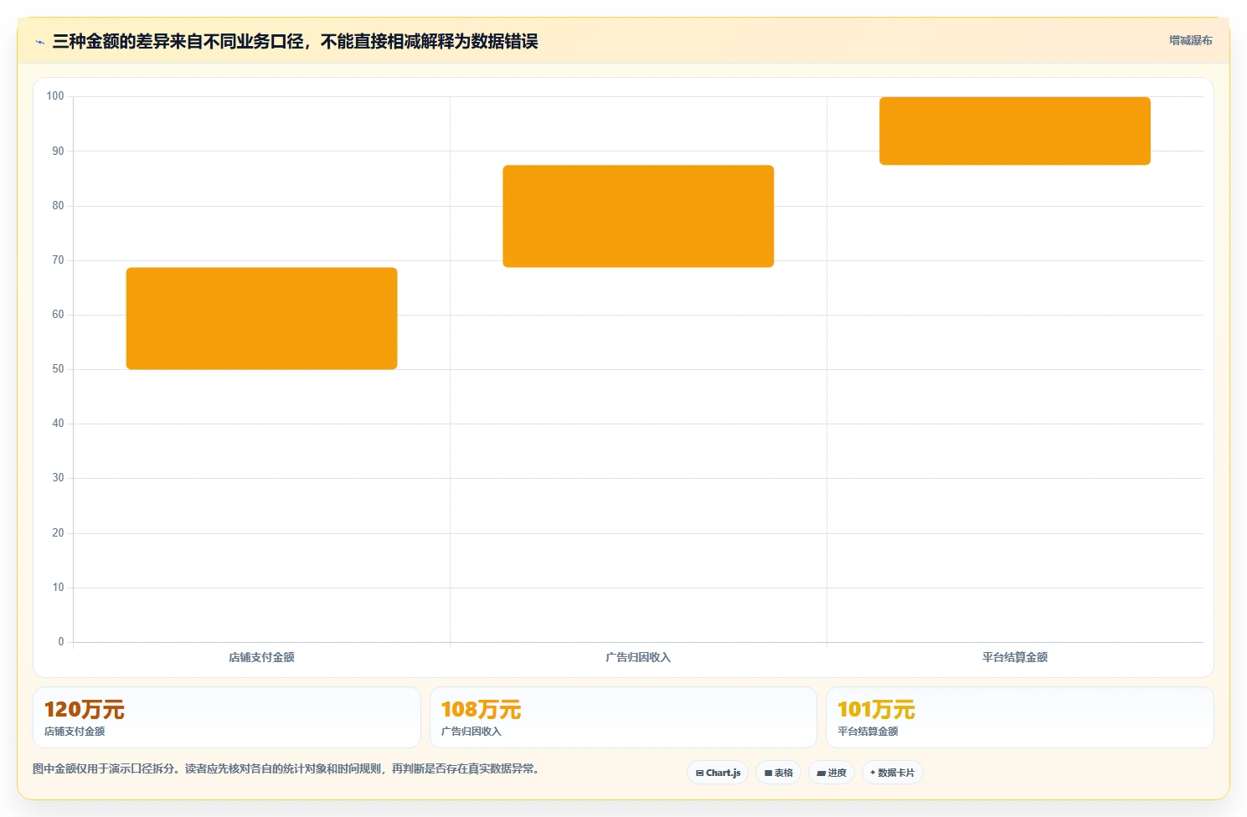Click the orange bar for 广告归因收入

pyautogui.click(x=638, y=216)
